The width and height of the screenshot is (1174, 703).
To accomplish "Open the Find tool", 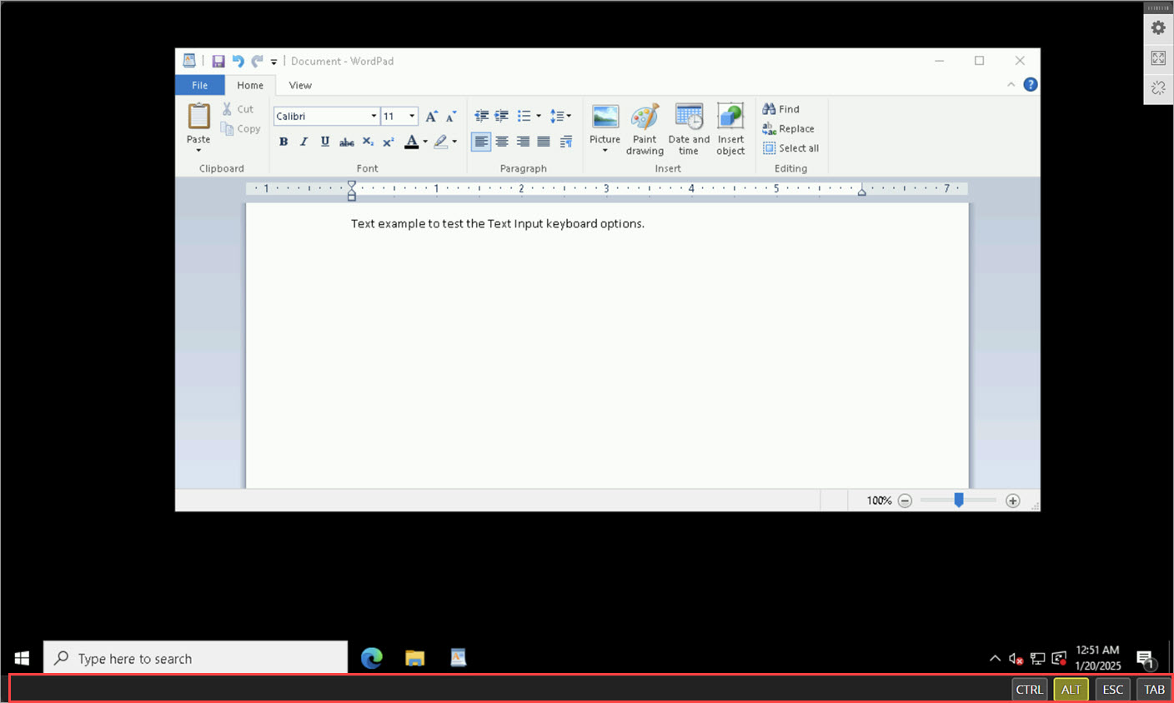I will (x=780, y=108).
